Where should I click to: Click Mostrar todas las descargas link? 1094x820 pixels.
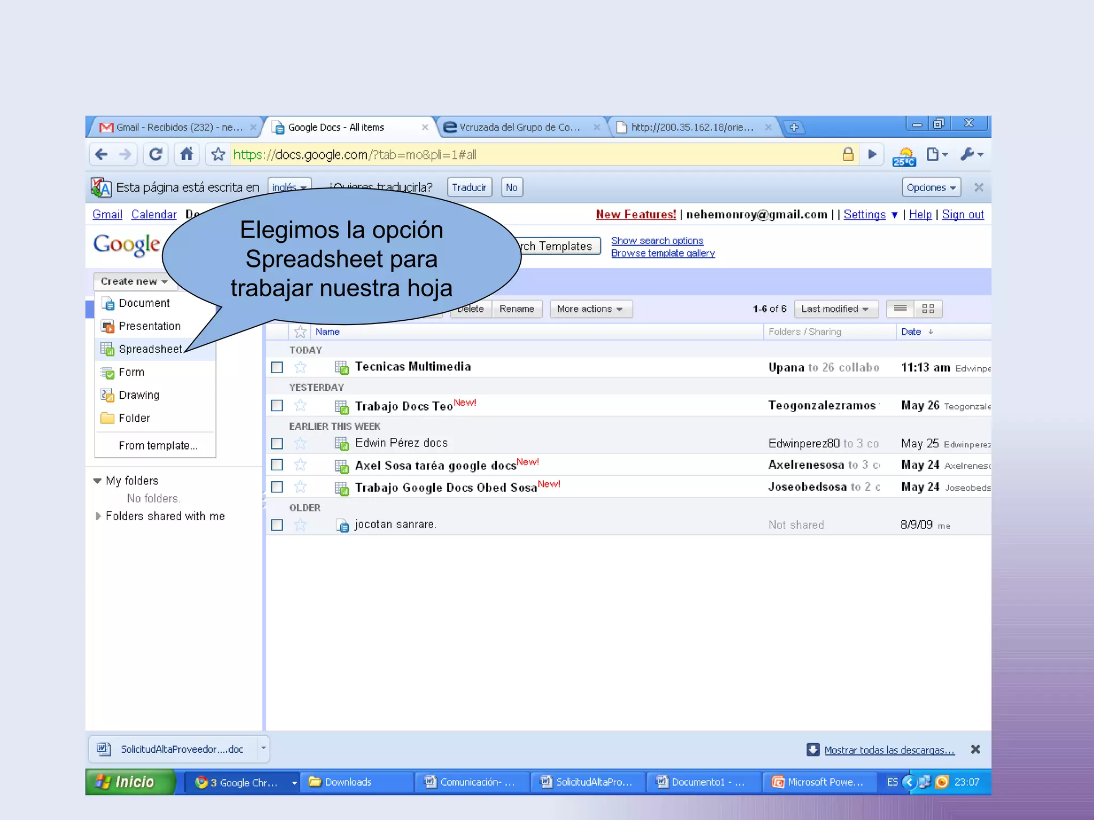coord(889,750)
